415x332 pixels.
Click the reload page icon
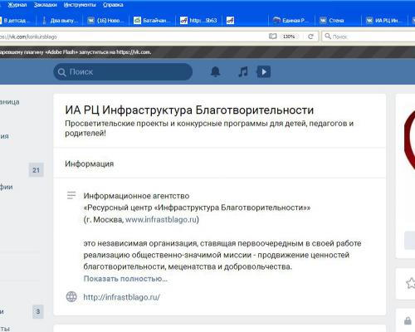pyautogui.click(x=310, y=37)
